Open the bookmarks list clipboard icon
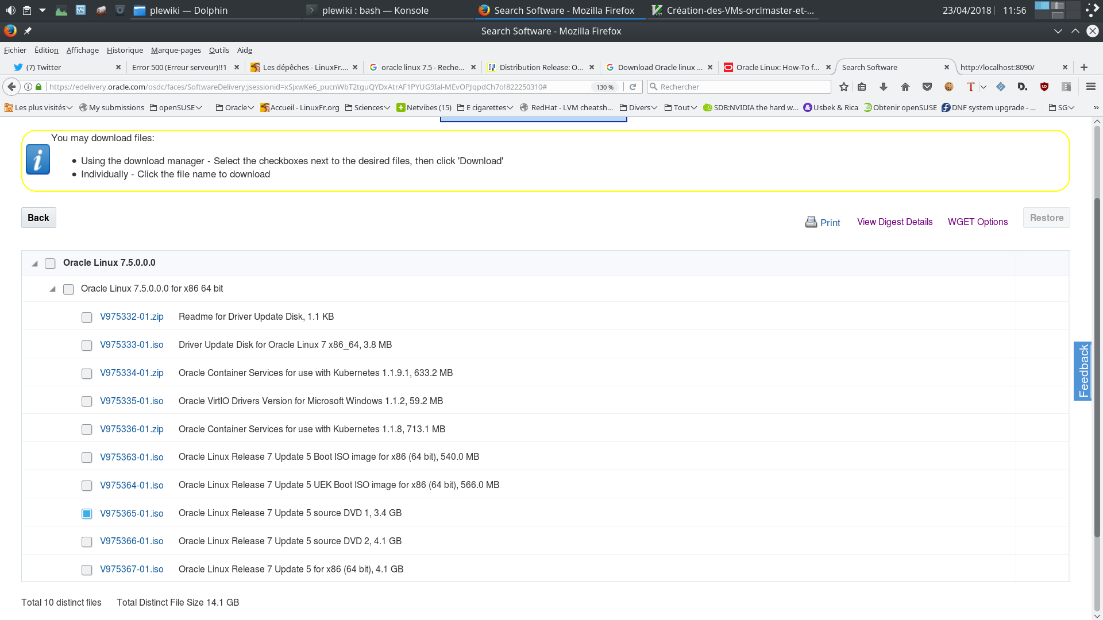Screen dimensions: 1103x620 click(862, 87)
